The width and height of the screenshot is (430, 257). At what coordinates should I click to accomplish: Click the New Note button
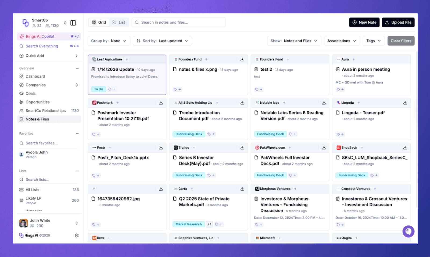click(x=364, y=22)
